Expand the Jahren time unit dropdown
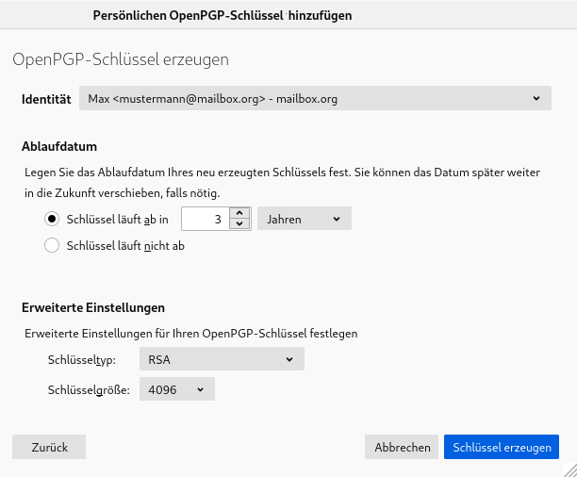 [x=305, y=219]
